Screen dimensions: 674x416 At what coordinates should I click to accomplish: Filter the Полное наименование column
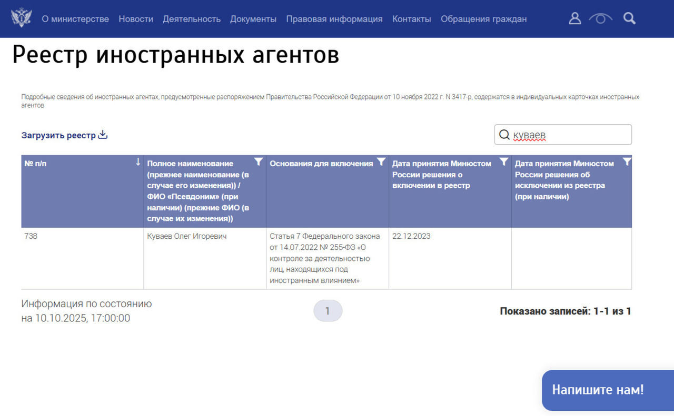(x=259, y=162)
